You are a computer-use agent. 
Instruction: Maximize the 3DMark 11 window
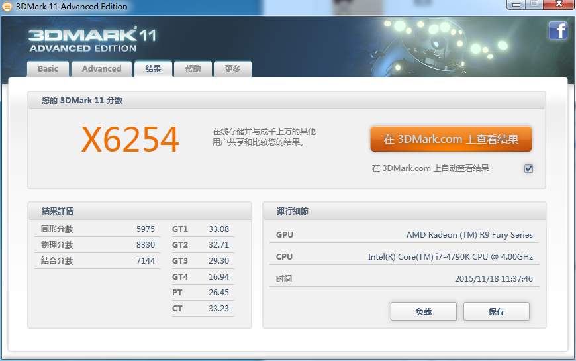tap(534, 5)
